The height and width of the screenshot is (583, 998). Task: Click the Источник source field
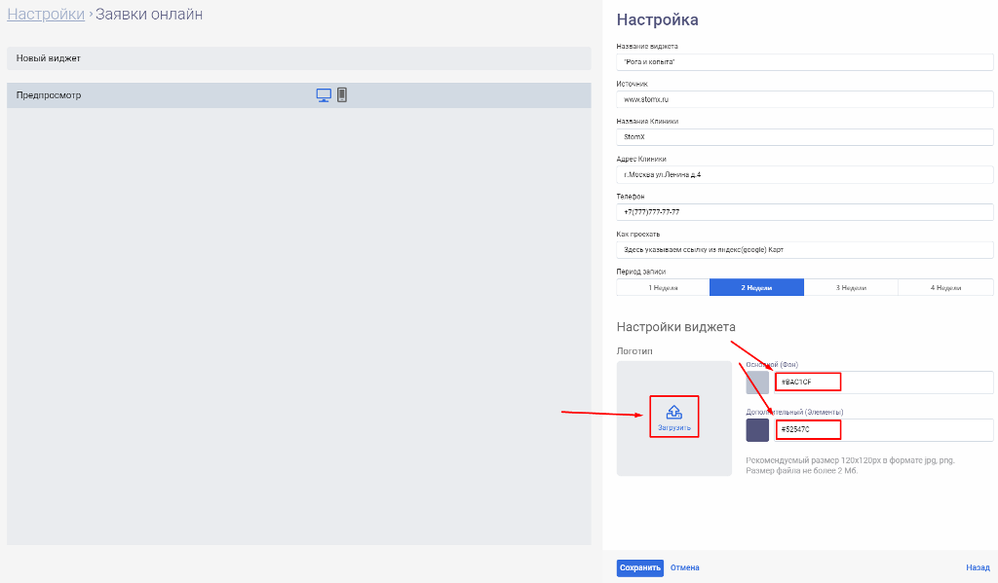point(804,99)
